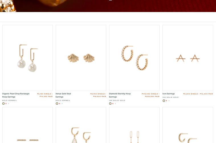Pick silver swatch for Icon Earrings
The width and height of the screenshot is (216, 143).
click(x=169, y=101)
